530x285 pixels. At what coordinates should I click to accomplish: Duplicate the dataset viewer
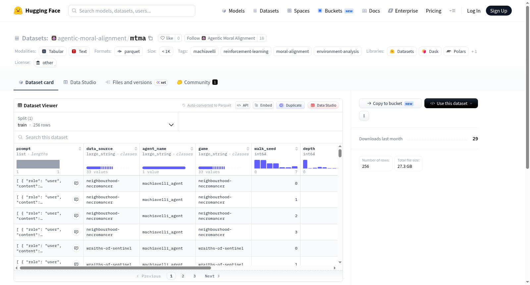[291, 105]
